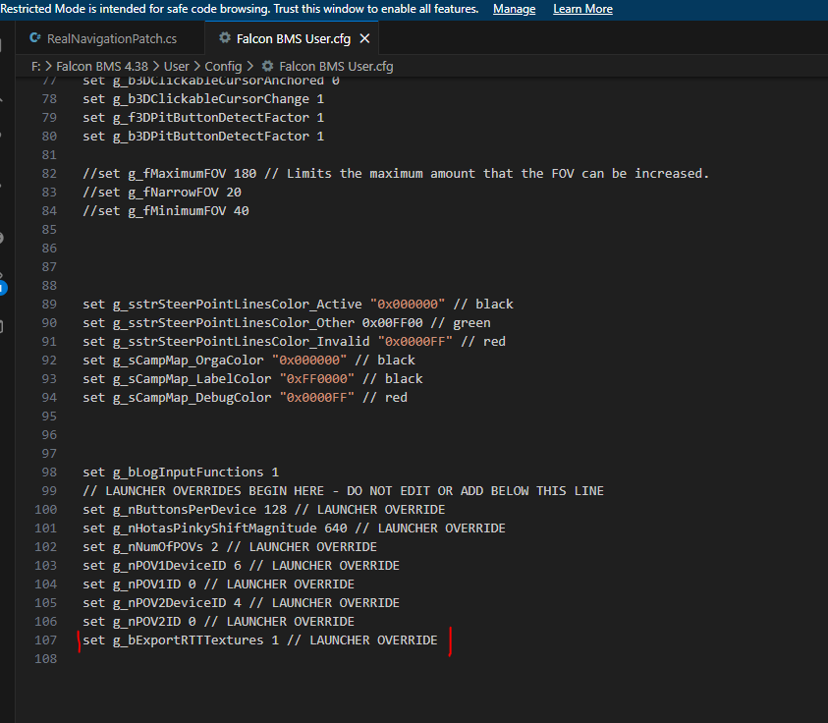Click g_bExportRTTTextures on line 107

pos(188,640)
